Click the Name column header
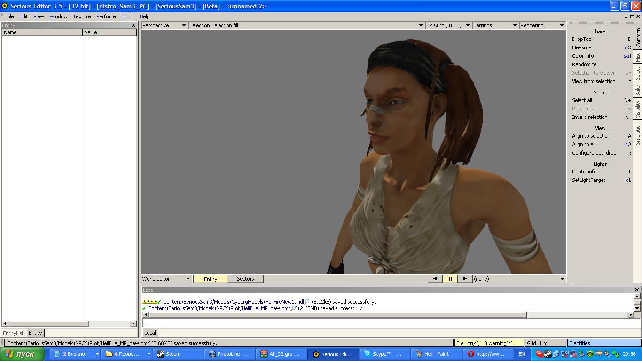642x361 pixels. tap(42, 32)
